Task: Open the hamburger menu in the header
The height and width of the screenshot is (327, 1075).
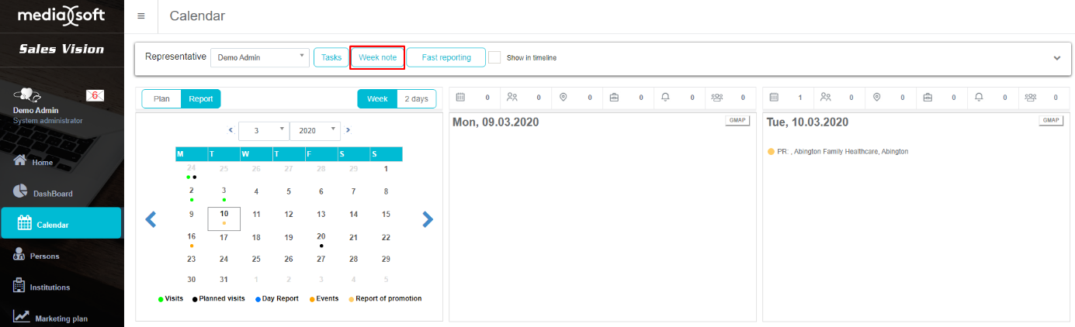Action: click(140, 16)
